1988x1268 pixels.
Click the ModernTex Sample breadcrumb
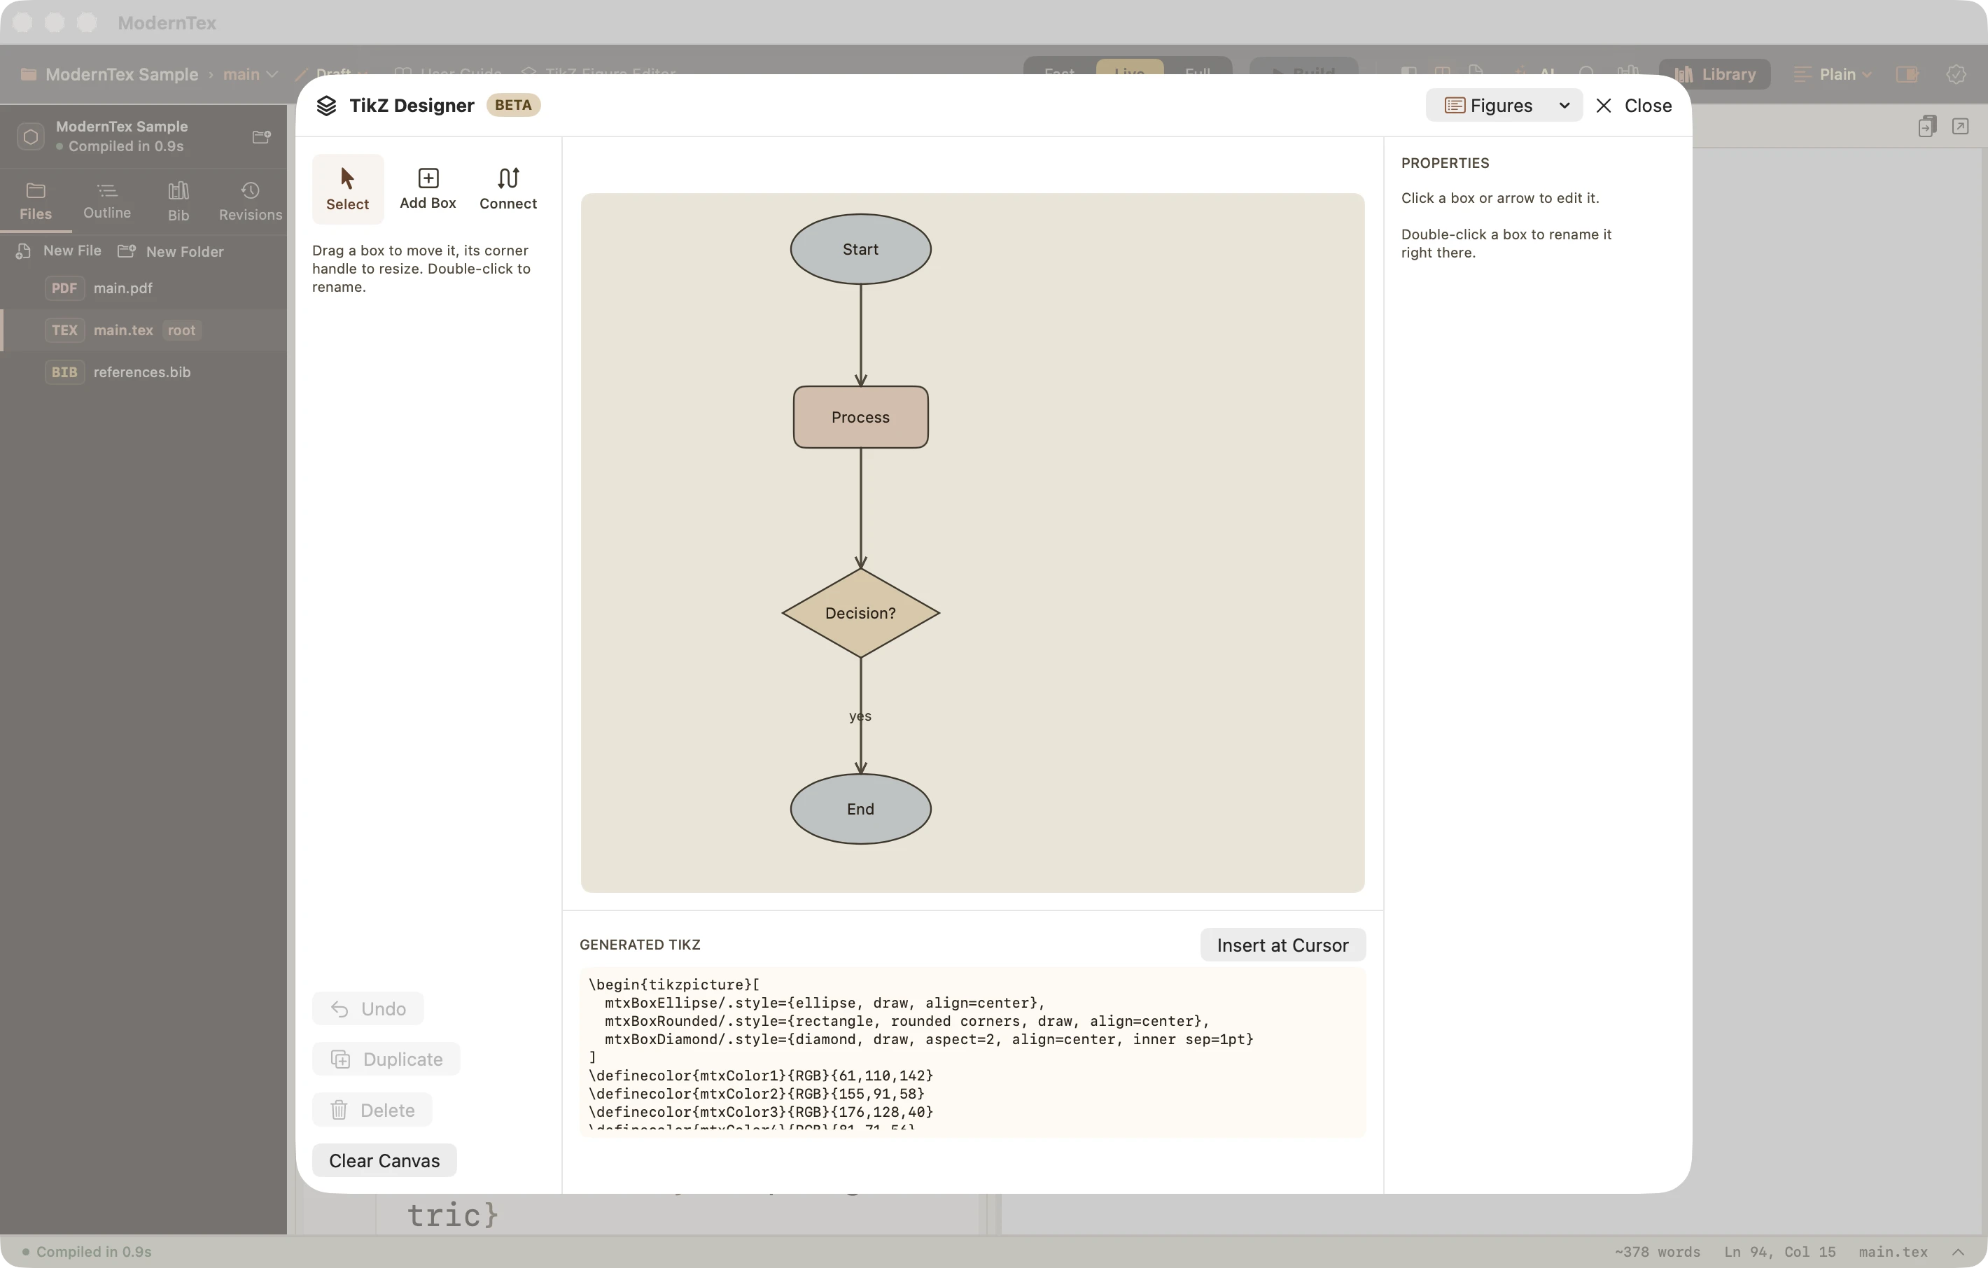click(x=121, y=74)
